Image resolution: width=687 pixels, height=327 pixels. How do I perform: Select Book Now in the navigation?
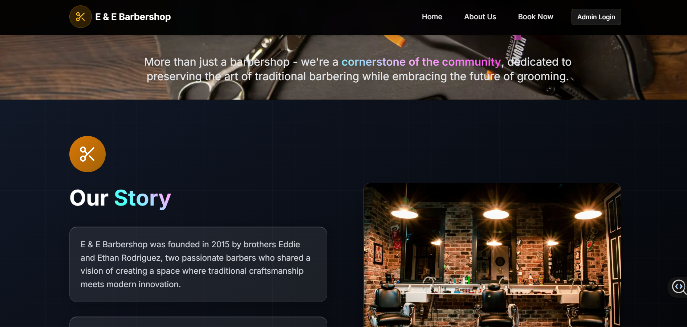[x=536, y=17]
